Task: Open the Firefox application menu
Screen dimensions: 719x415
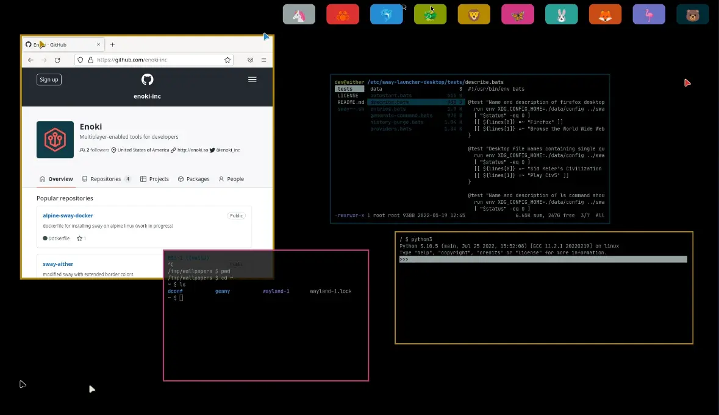Action: pyautogui.click(x=263, y=60)
